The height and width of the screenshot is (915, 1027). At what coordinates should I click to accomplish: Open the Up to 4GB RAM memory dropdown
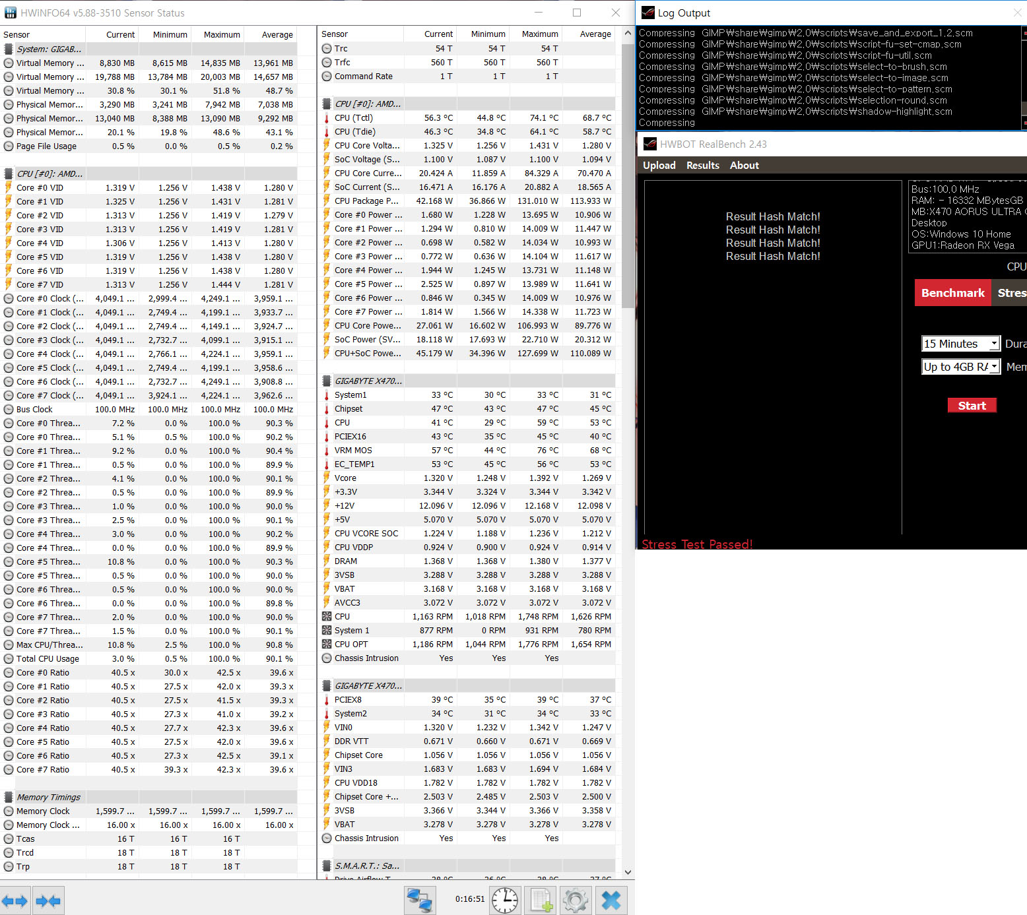(x=961, y=367)
